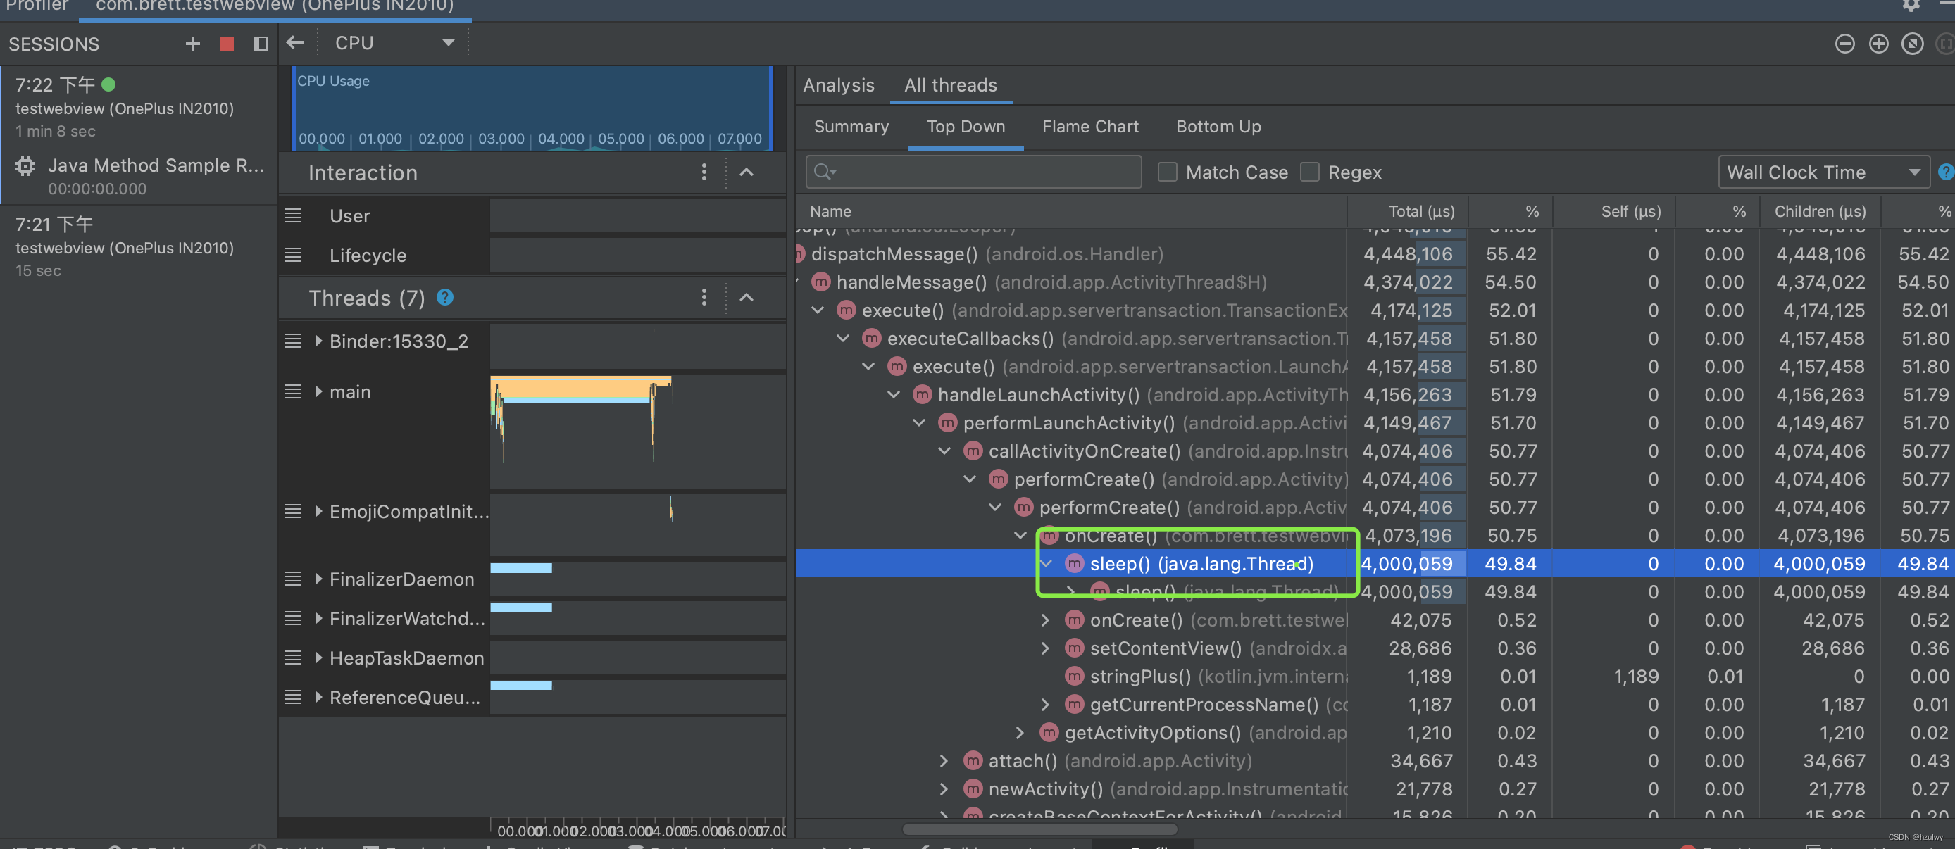
Task: Select dispatchMessage() row
Action: point(1375,254)
